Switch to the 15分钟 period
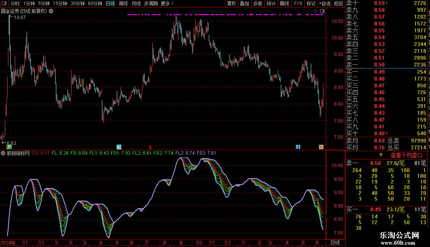 click(x=60, y=3)
